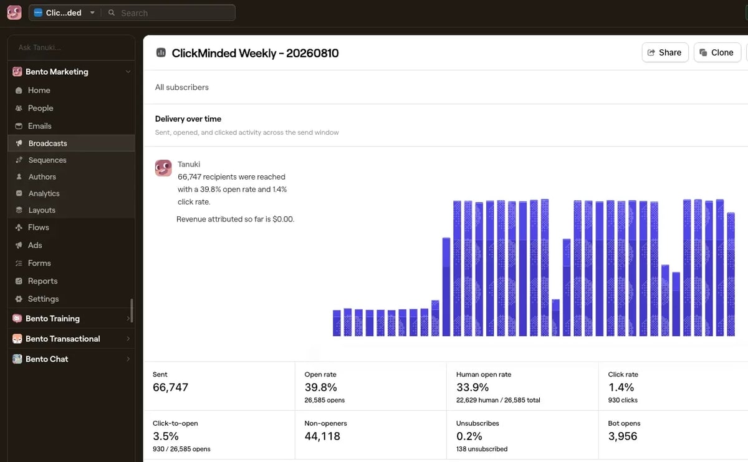The image size is (748, 462).
Task: Click the Revenue attributed so far text
Action: tap(236, 219)
